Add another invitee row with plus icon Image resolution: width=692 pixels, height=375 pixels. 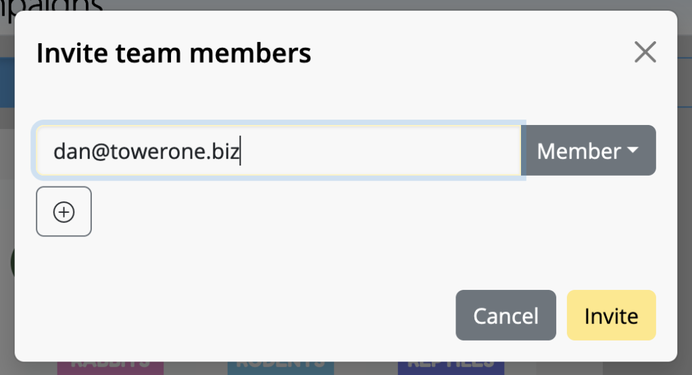click(x=64, y=211)
